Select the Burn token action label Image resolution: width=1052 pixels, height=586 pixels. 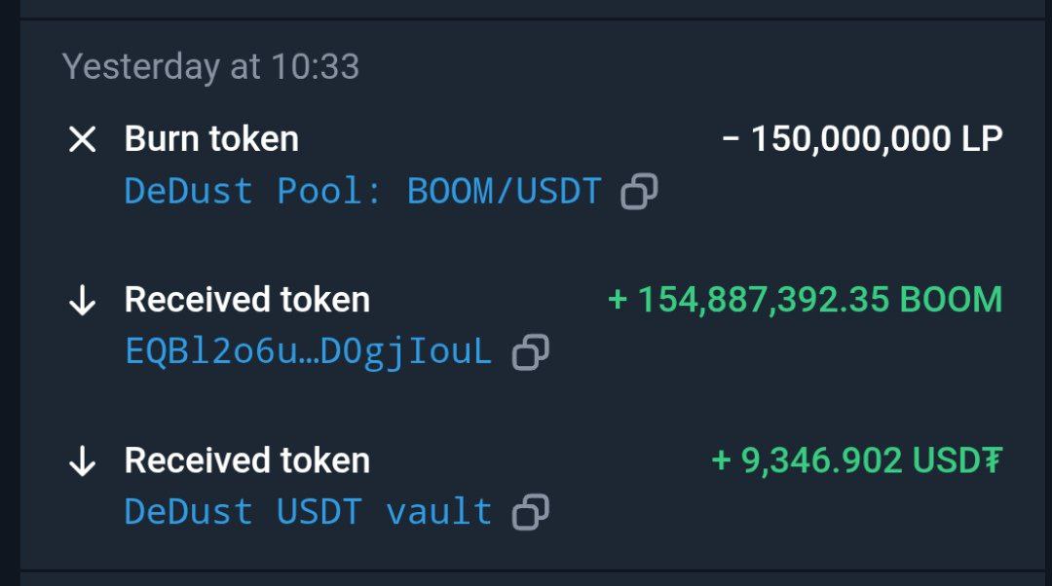pos(211,139)
